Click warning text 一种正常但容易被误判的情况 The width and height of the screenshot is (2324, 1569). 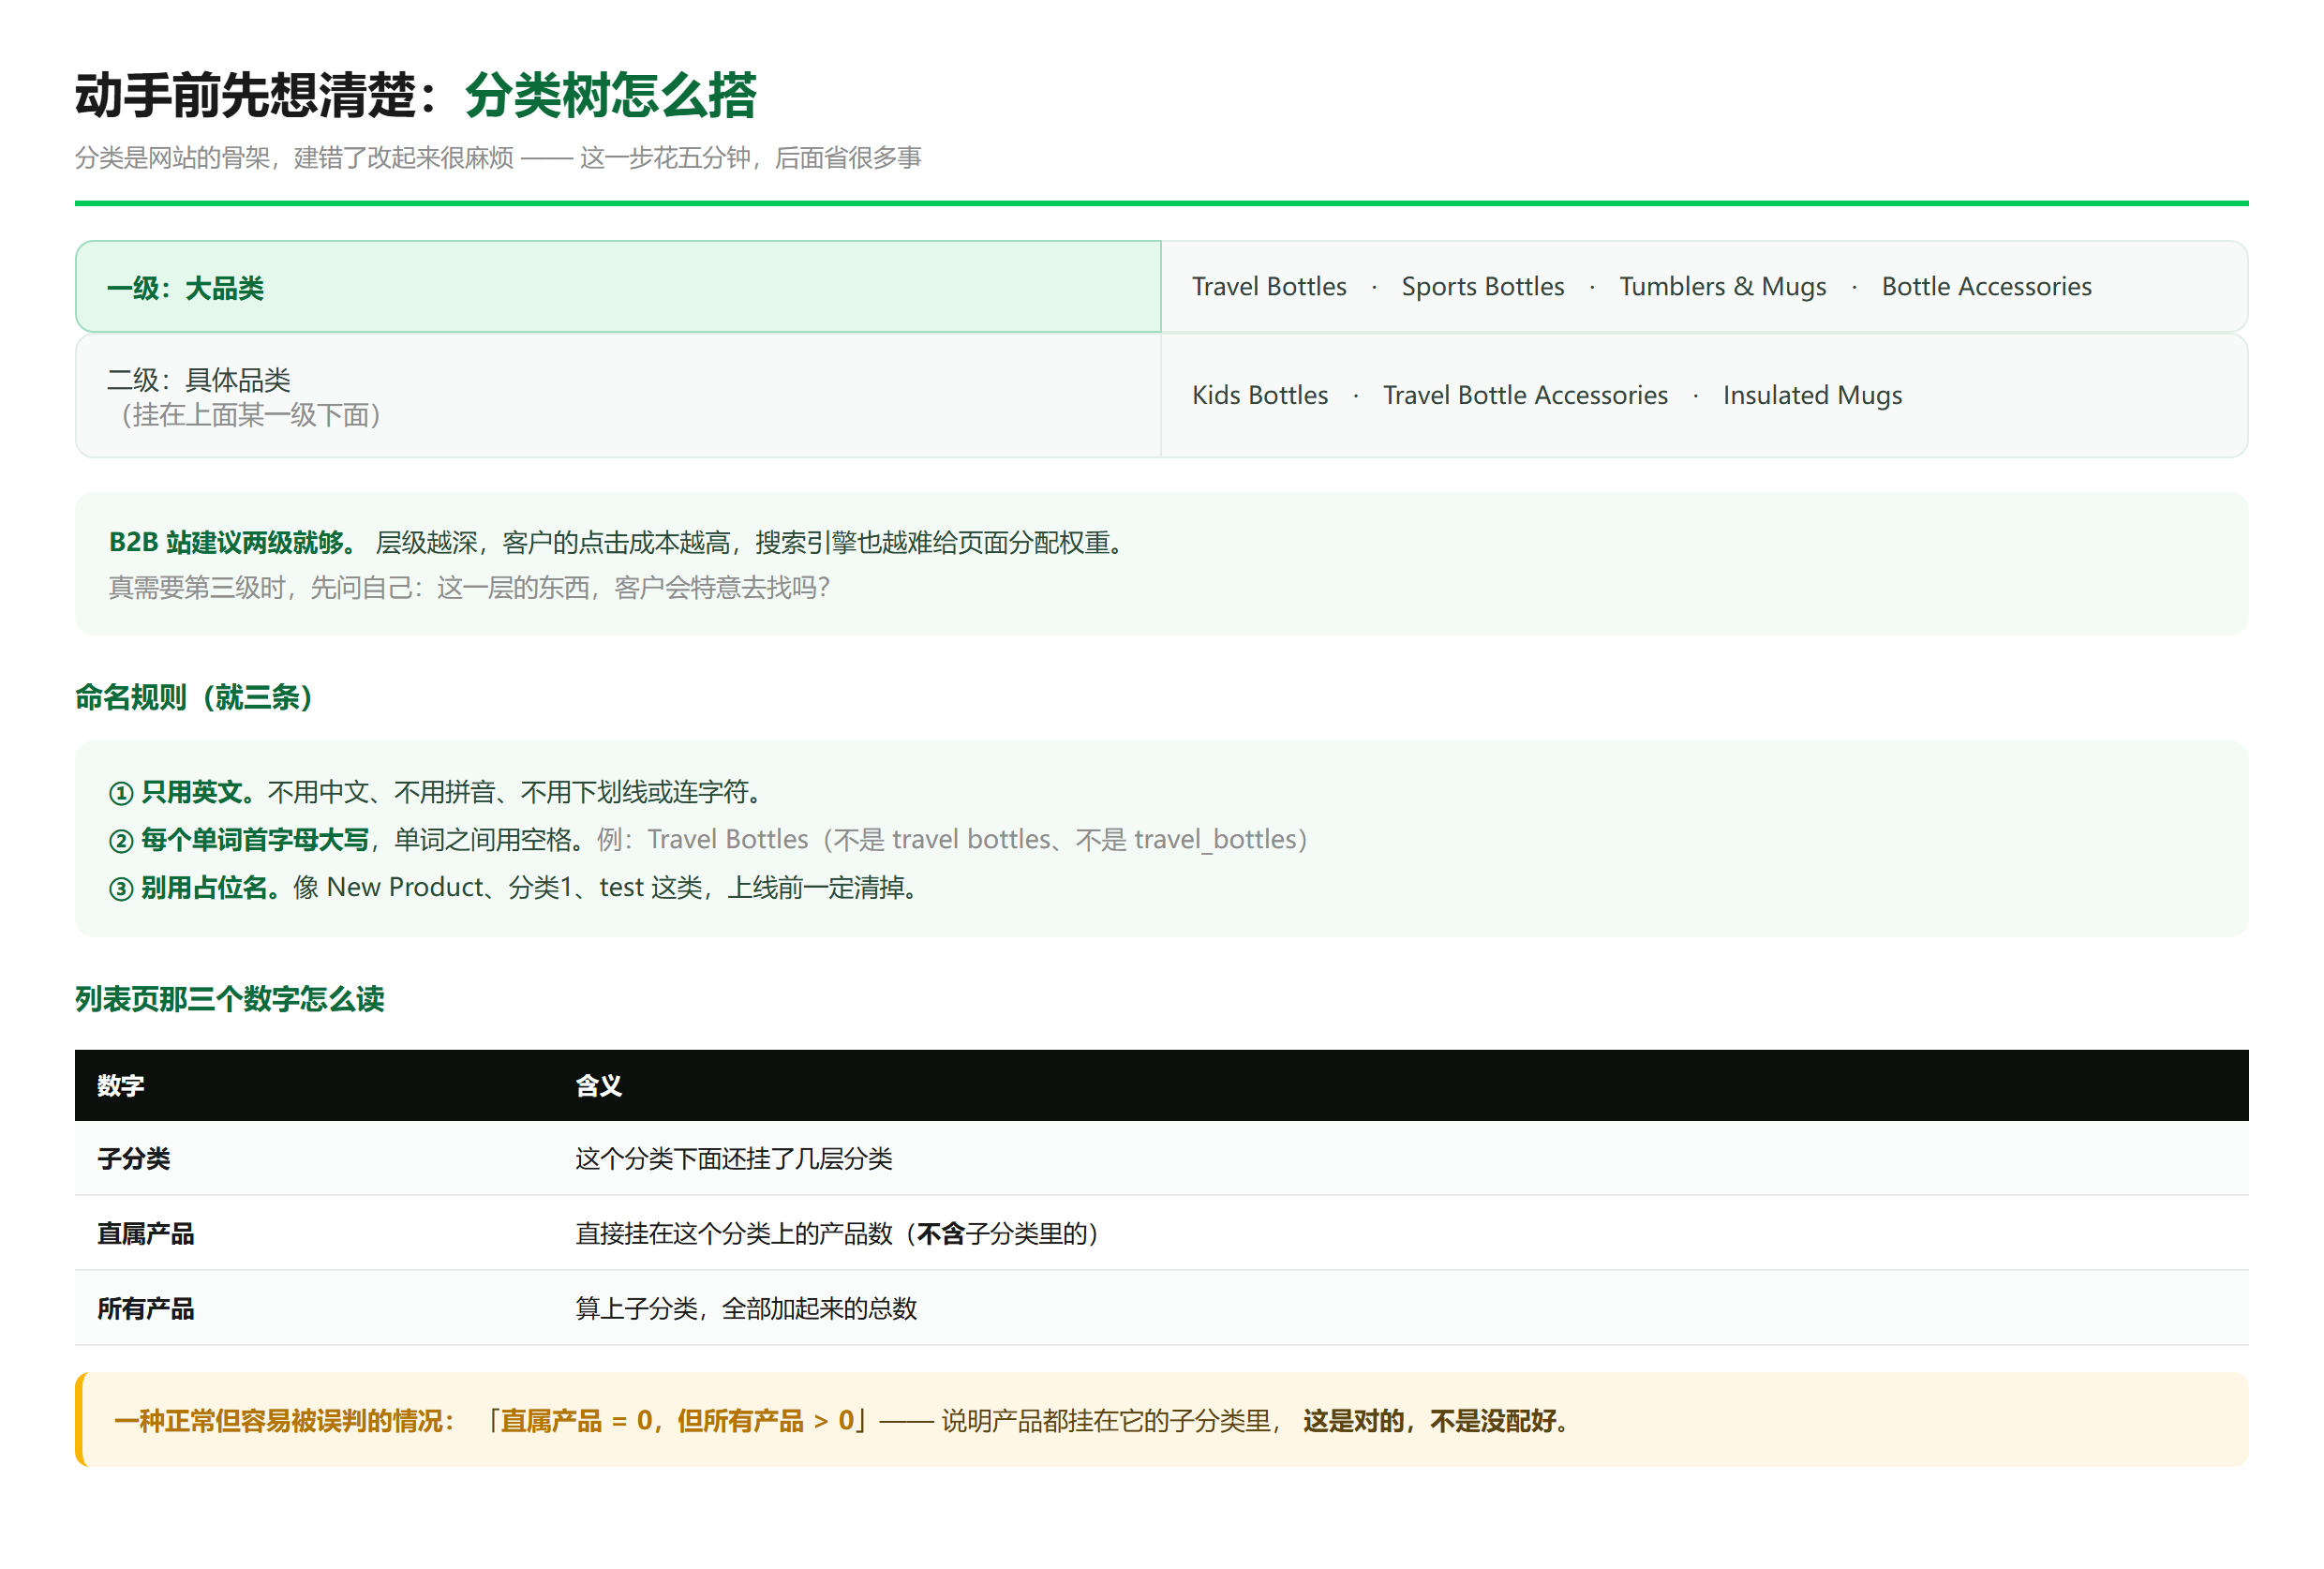tap(285, 1422)
